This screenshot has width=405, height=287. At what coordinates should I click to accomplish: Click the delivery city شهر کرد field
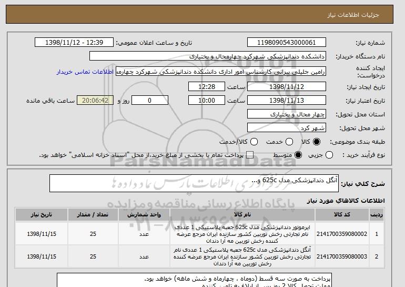[287, 128]
